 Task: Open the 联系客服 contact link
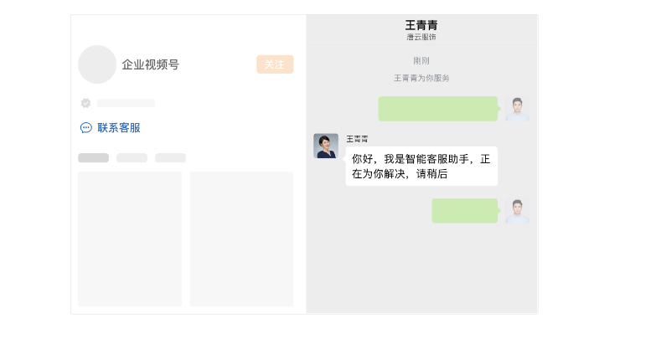pyautogui.click(x=118, y=128)
